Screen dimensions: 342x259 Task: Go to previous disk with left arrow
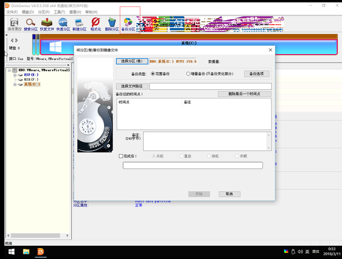(12, 40)
